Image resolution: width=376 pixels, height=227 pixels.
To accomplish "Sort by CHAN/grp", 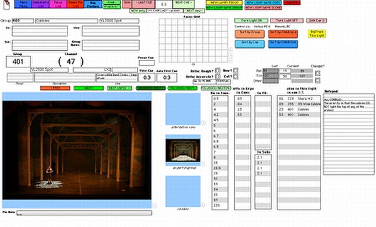I will click(283, 34).
